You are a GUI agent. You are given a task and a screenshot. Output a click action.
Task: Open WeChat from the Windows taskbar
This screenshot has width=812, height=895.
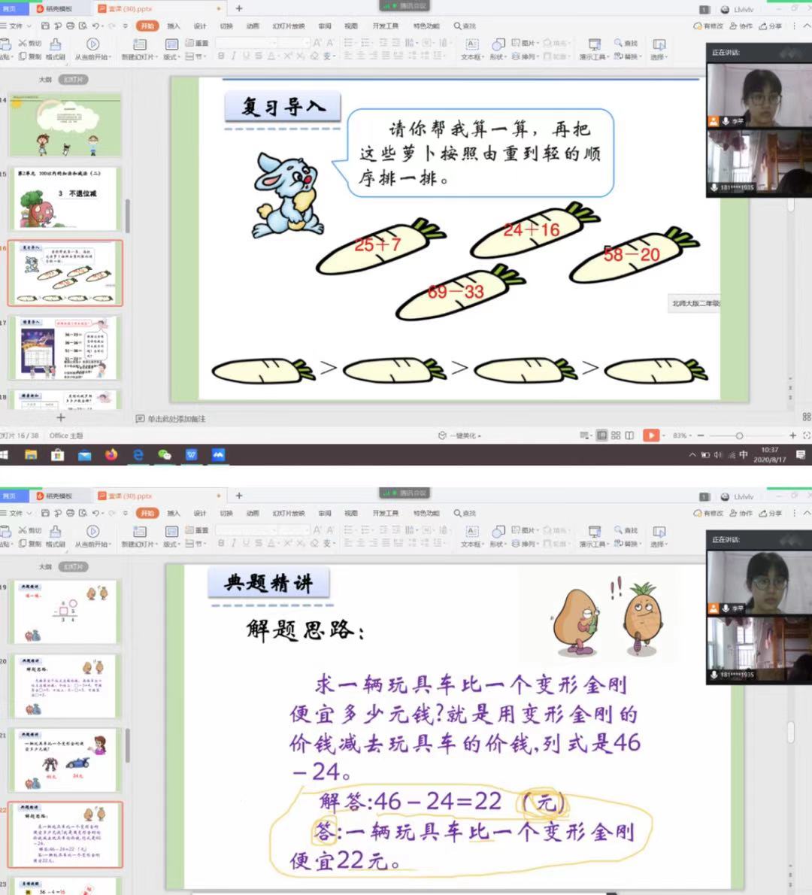coord(165,454)
